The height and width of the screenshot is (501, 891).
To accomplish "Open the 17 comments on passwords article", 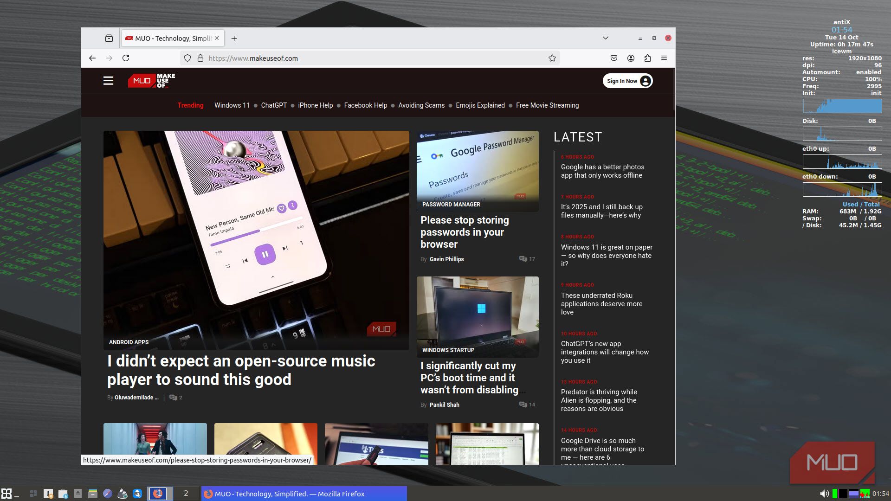I will click(x=527, y=259).
